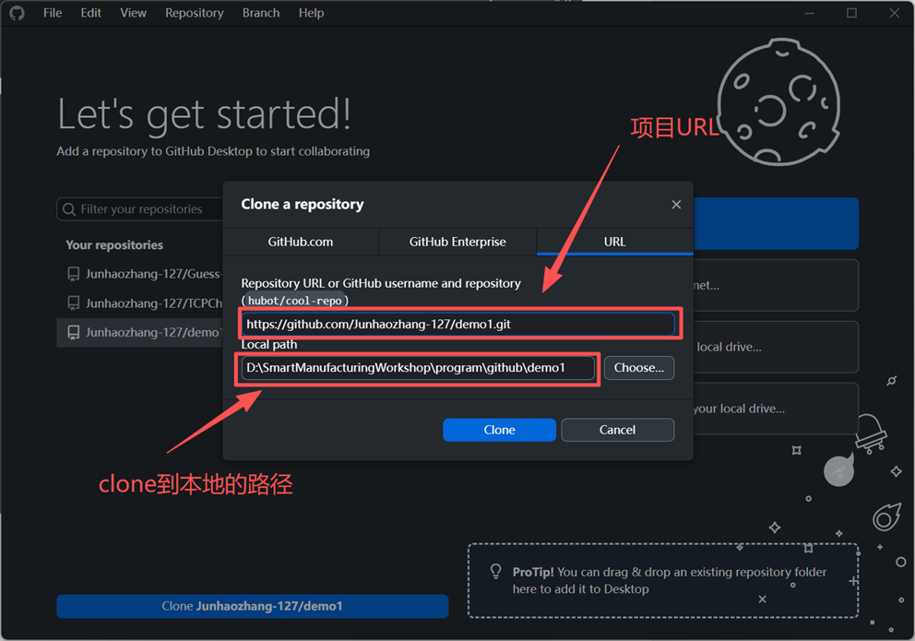Click repo icon beside Junhaozhang-127/Guess

pyautogui.click(x=74, y=274)
